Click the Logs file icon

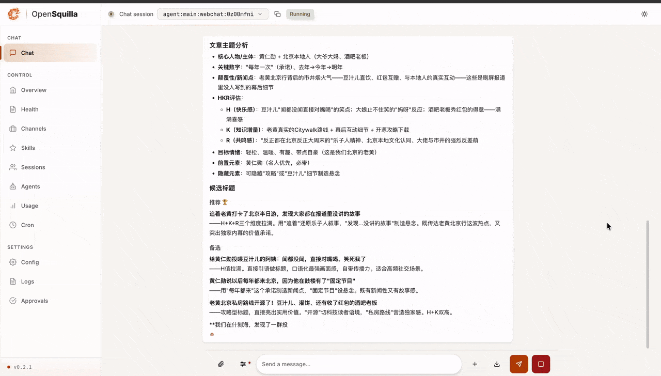click(13, 281)
